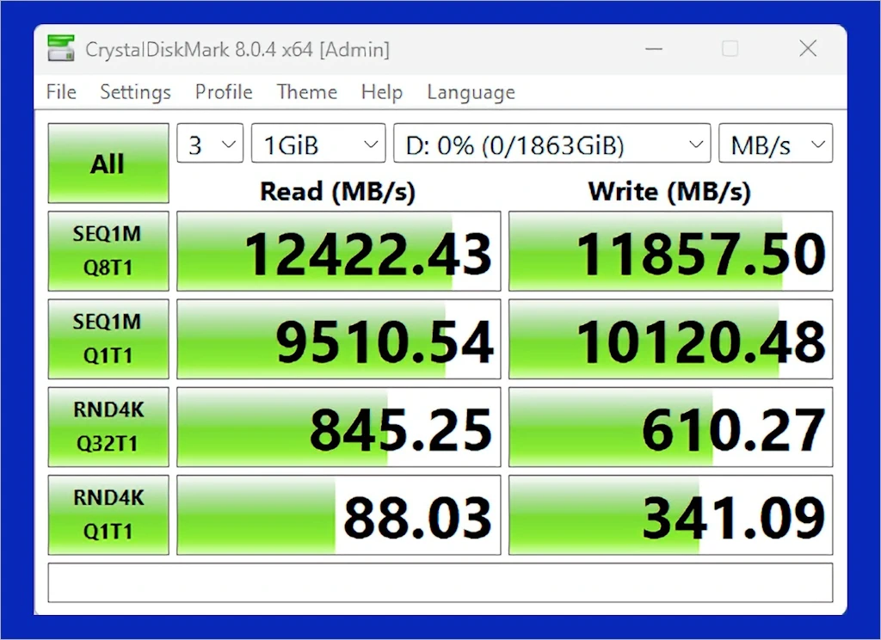Open the MB/s unit dropdown
Viewport: 881px width, 640px height.
[x=775, y=144]
